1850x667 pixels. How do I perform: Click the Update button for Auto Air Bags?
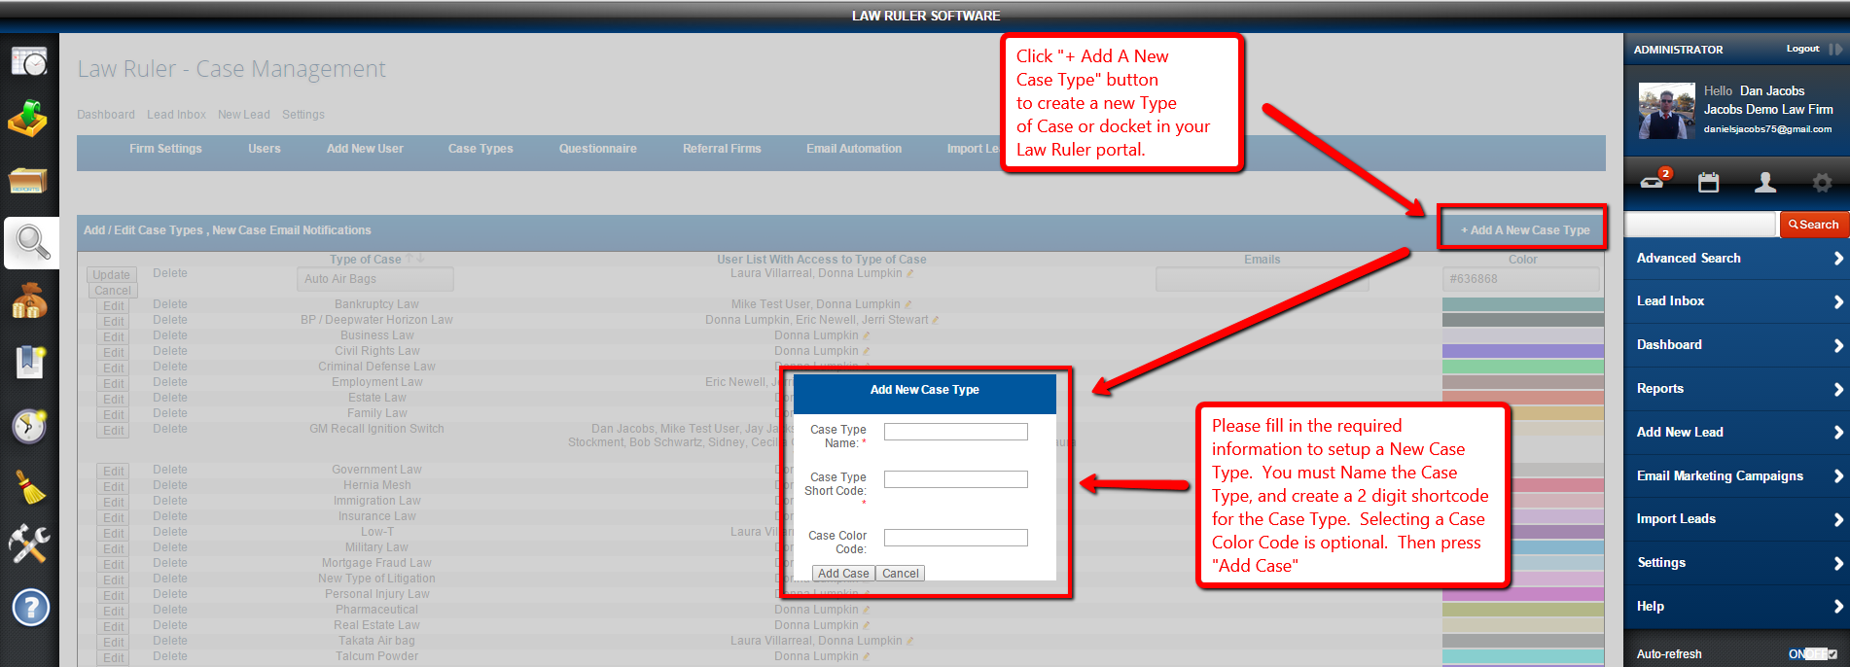pos(112,275)
